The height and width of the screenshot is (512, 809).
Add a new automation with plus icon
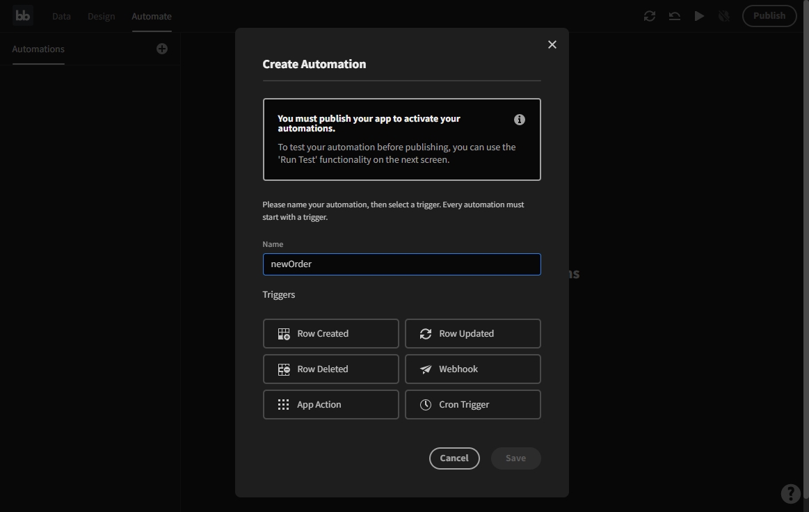pos(162,49)
